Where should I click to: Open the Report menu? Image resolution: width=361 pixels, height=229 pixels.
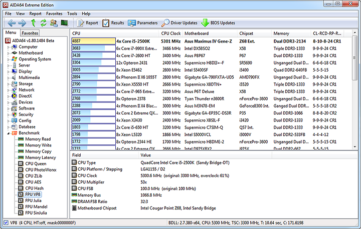pyautogui.click(x=35, y=13)
